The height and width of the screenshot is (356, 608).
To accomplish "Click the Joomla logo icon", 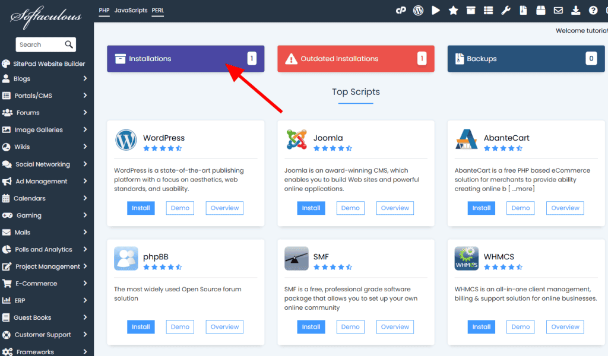I will coord(296,139).
